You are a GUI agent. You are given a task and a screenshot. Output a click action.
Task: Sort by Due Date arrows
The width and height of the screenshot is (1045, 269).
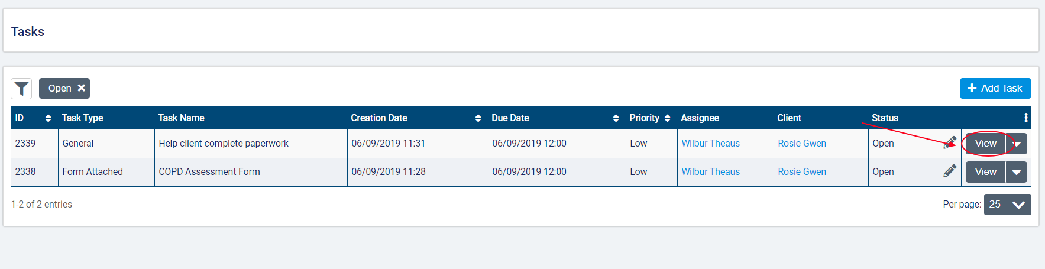click(616, 118)
